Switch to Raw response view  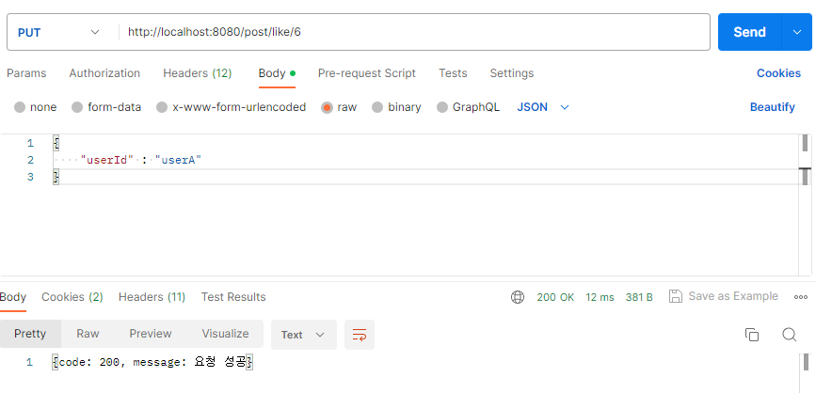point(88,334)
